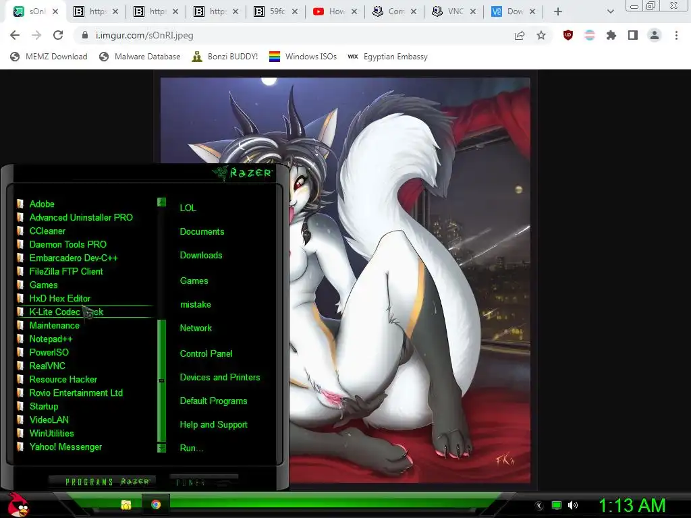Reload the current page

click(58, 35)
